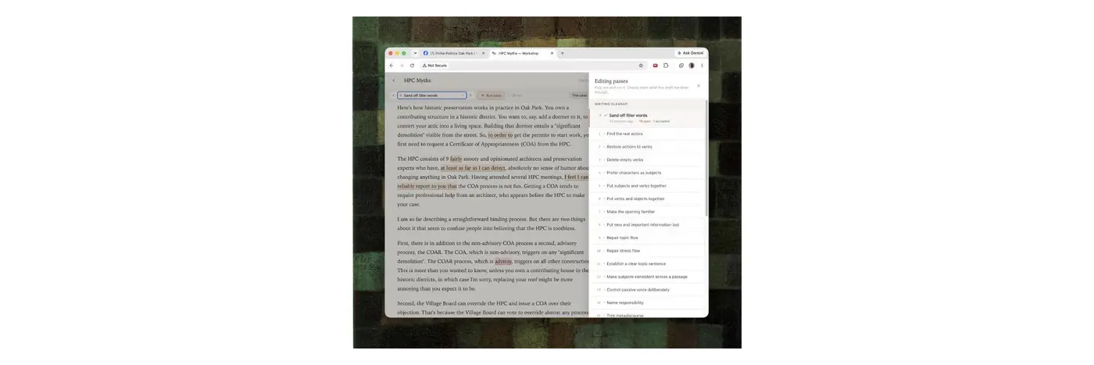This screenshot has height=365, width=1094.
Task: Select the Repair topic flow pass
Action: (648, 238)
